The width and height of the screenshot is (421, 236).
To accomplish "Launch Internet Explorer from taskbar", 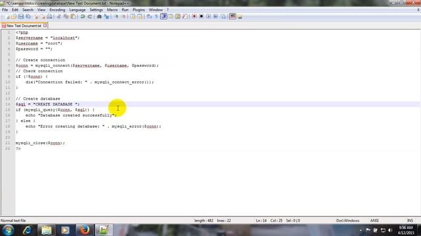I will click(27, 230).
